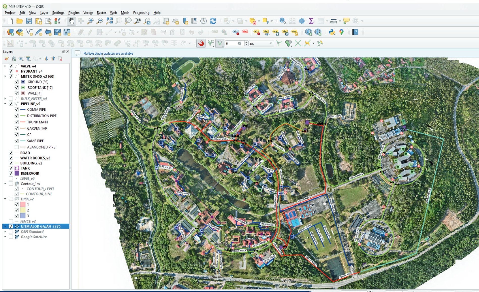
Task: Collapse the METER DN50_v2 layer group
Action: click(5, 76)
